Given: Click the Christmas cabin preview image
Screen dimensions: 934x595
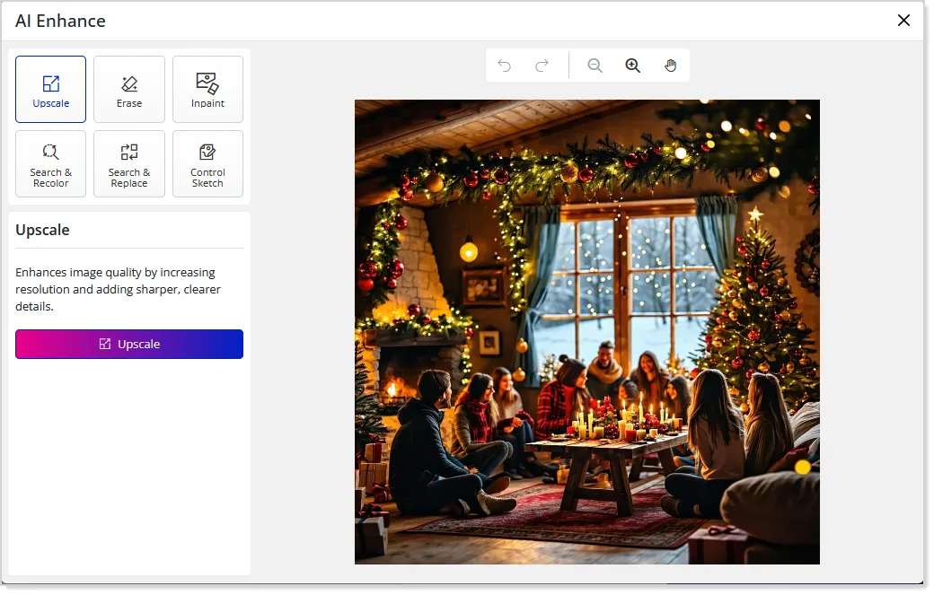Looking at the screenshot, I should point(587,332).
